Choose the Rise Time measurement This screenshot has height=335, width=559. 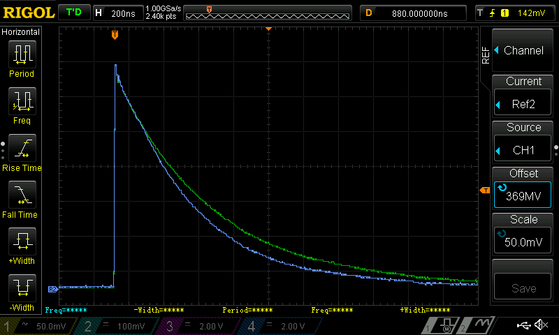pyautogui.click(x=21, y=152)
